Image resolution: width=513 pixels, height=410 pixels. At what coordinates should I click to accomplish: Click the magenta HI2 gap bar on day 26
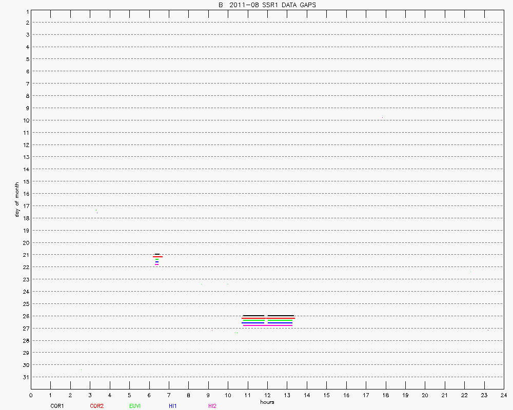267,325
